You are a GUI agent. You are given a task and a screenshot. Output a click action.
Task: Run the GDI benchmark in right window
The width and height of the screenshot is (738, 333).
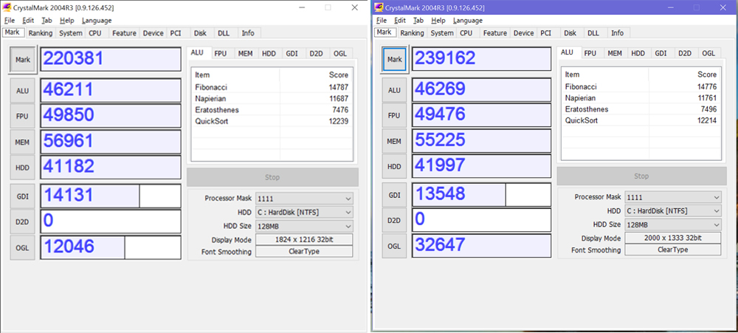point(394,195)
